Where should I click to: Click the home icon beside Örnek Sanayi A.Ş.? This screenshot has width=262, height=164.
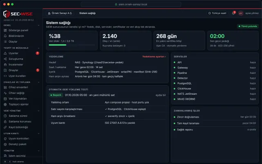(x=49, y=13)
